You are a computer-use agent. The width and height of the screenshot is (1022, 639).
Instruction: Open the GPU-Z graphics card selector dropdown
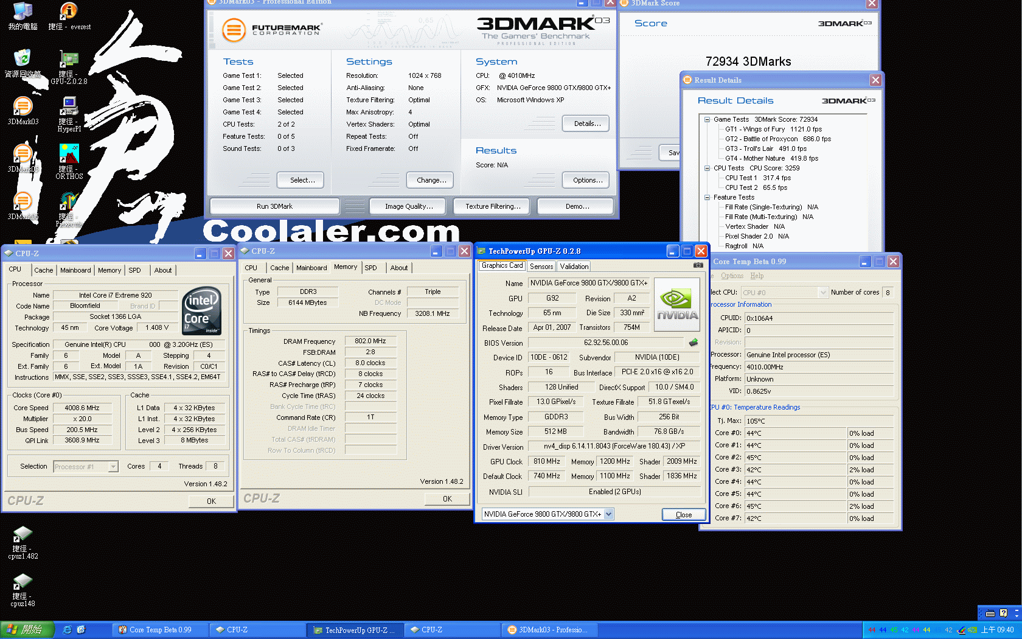(608, 514)
